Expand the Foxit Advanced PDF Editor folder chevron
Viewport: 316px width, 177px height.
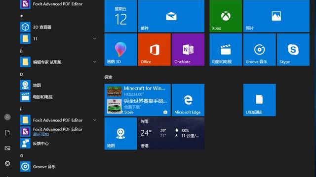[94, 120]
